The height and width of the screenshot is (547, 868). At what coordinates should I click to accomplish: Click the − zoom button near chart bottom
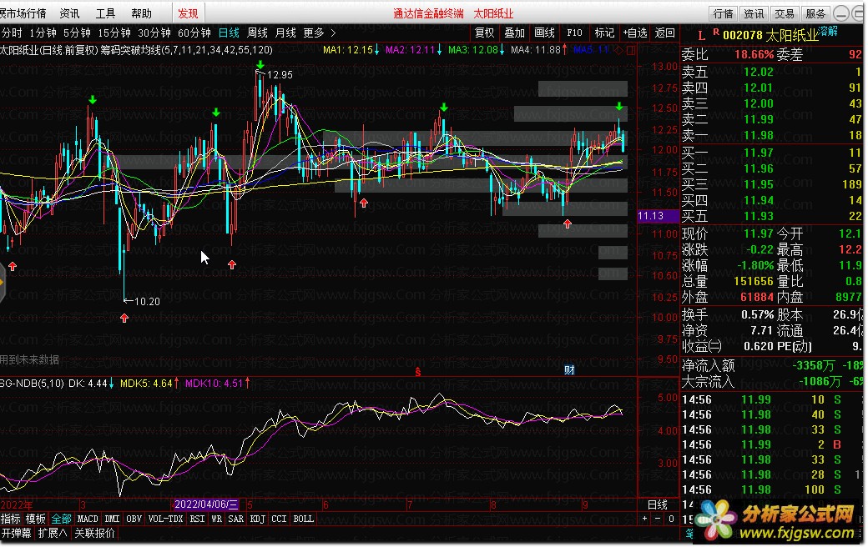click(x=658, y=519)
